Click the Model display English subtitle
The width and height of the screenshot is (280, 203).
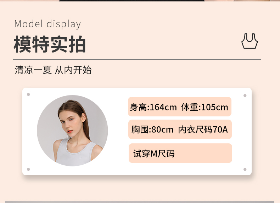point(47,24)
